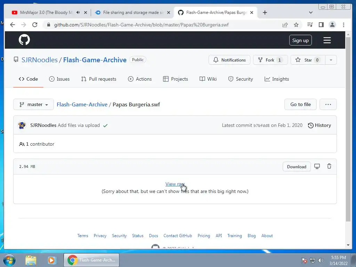Open the GitHub hamburger menu

[327, 40]
